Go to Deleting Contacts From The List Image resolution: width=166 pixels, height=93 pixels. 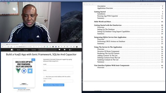[x=109, y=58]
